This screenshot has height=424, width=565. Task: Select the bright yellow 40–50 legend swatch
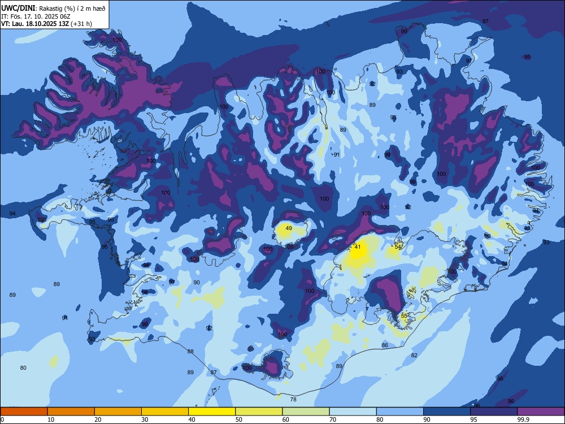point(212,412)
